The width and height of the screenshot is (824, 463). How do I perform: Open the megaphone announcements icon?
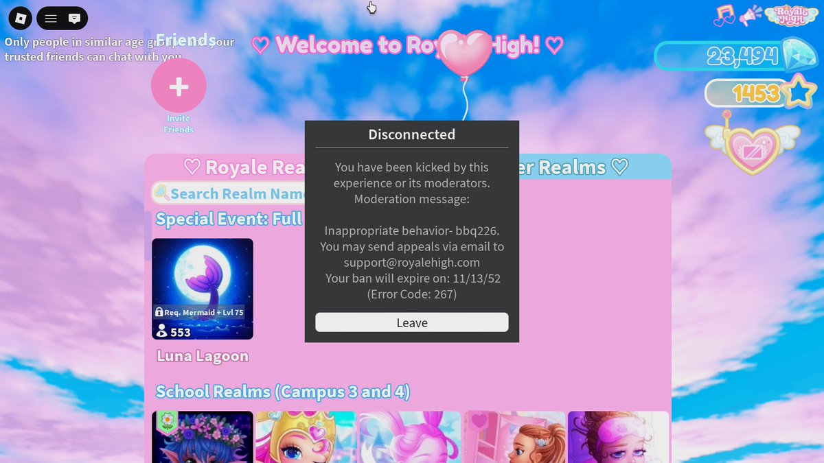click(751, 16)
